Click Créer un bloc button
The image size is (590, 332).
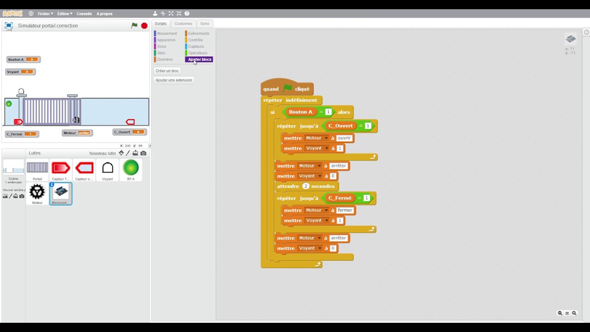tap(167, 71)
